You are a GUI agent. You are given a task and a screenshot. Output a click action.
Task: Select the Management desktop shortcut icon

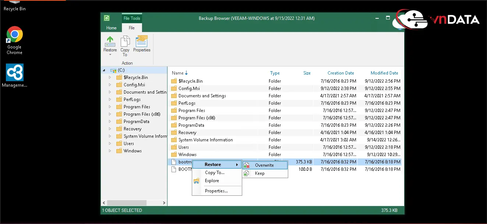[x=15, y=72]
